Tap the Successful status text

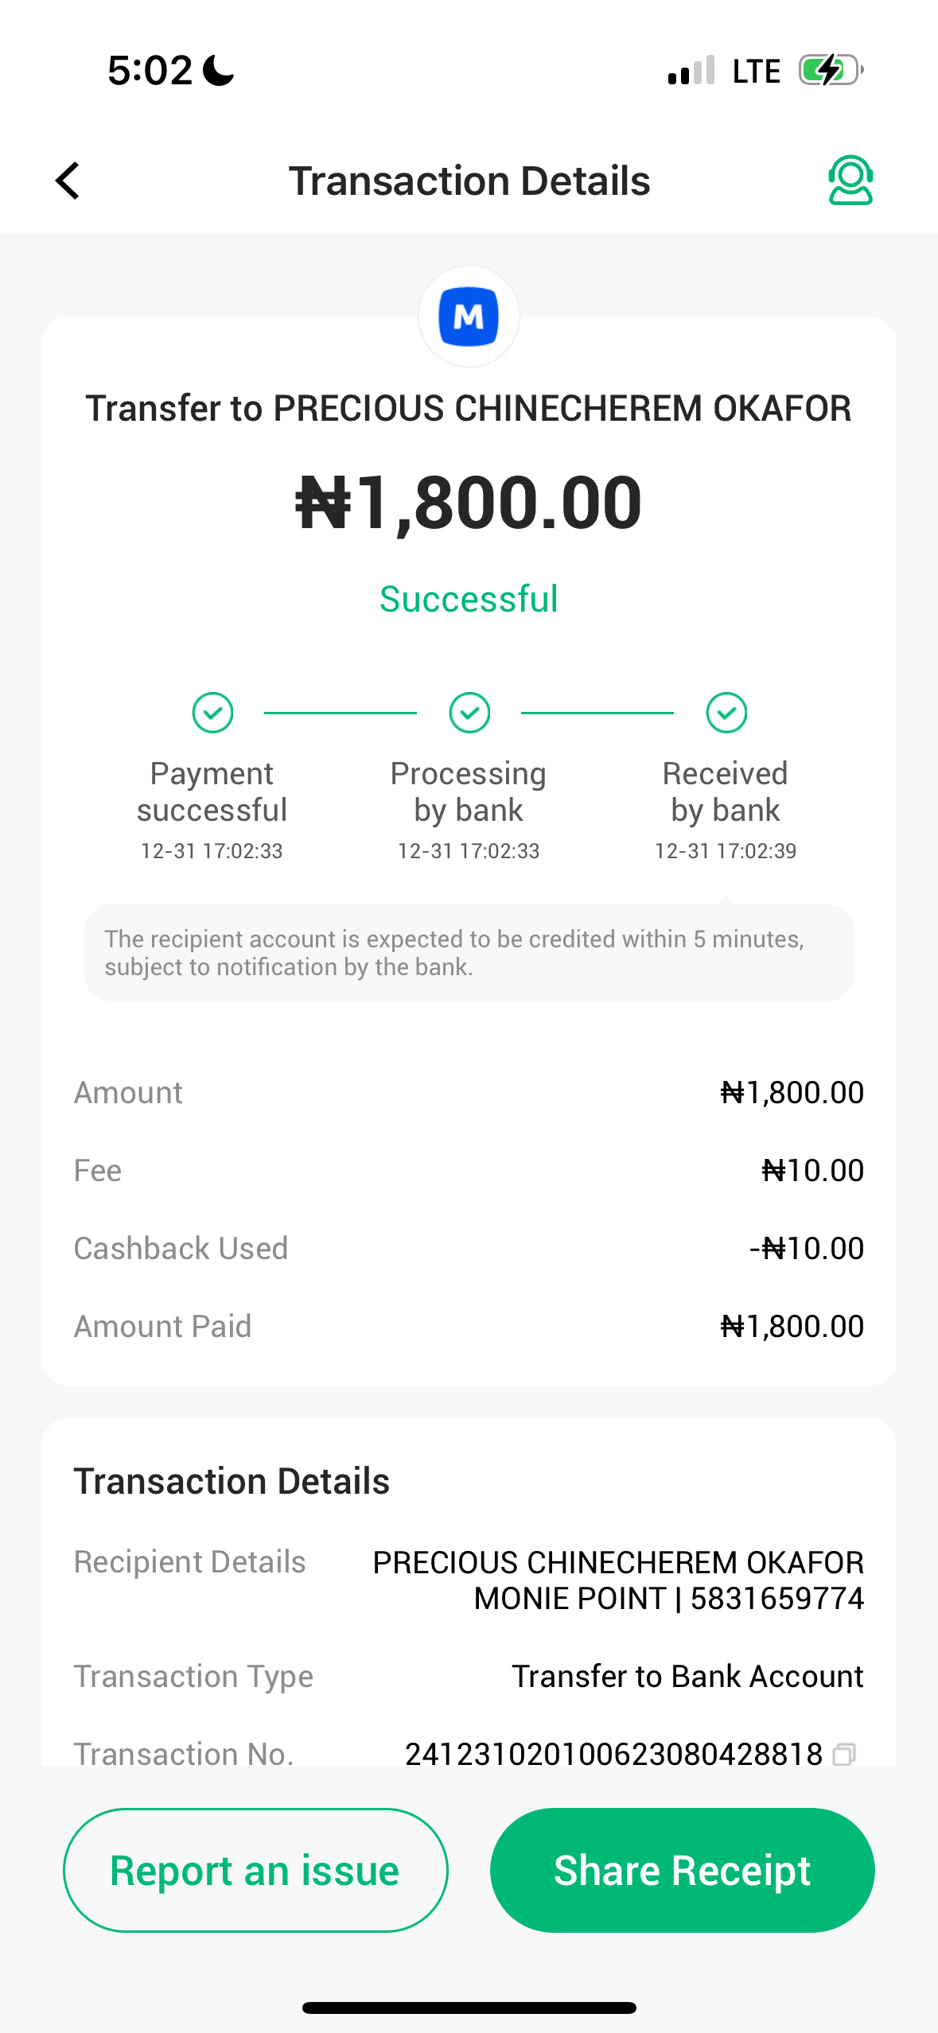469,599
